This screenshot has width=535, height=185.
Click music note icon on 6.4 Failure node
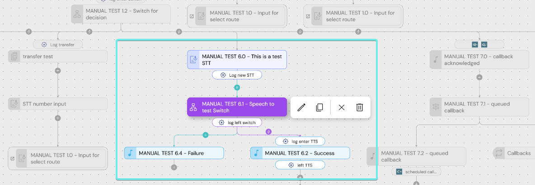coord(130,153)
